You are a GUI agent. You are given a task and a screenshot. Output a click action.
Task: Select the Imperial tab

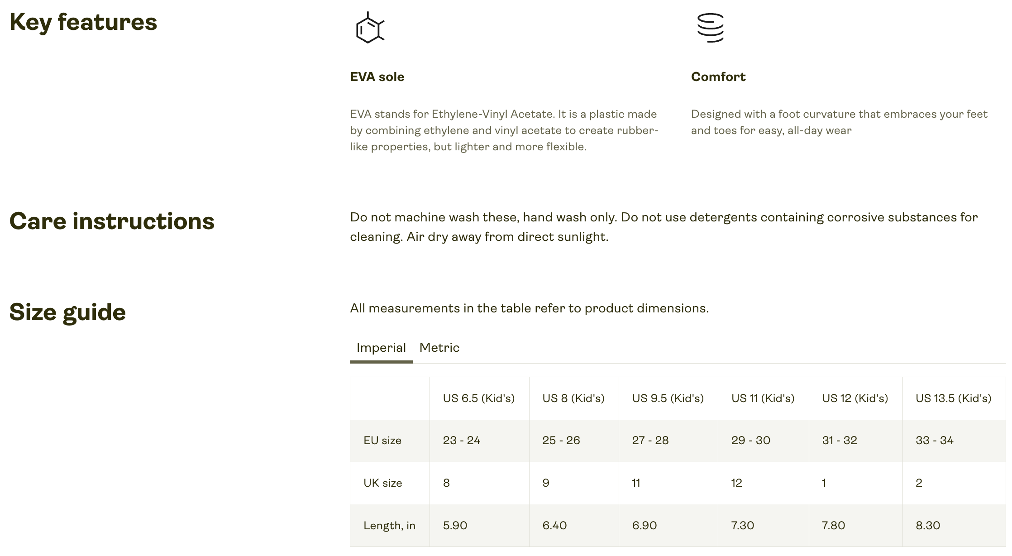381,348
